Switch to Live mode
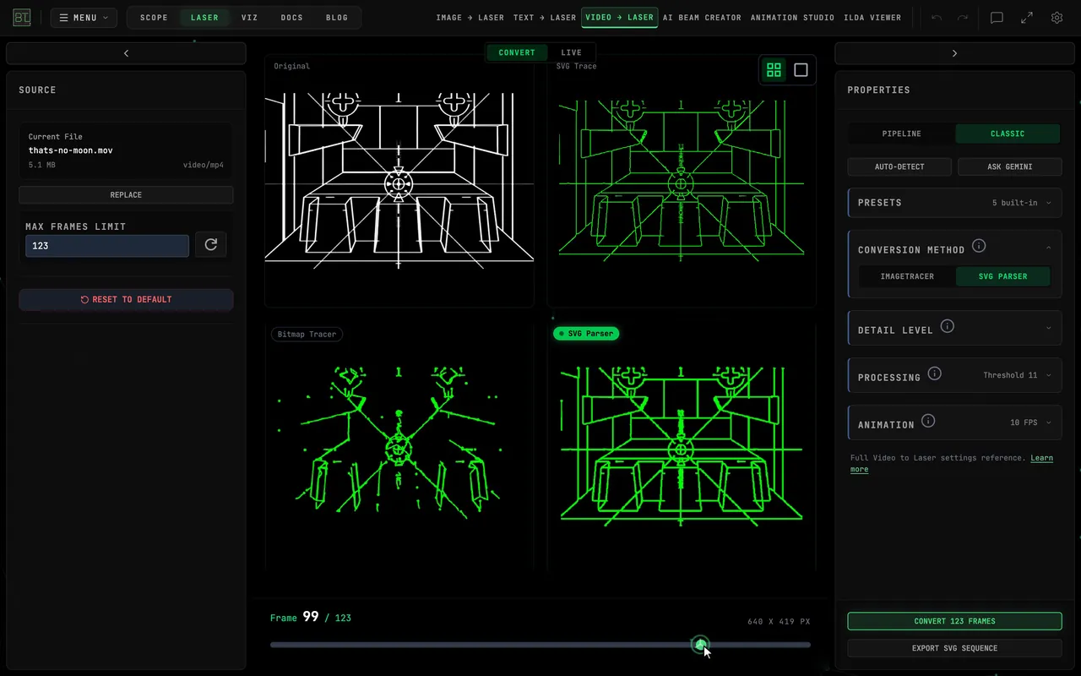This screenshot has height=676, width=1081. pyautogui.click(x=571, y=52)
